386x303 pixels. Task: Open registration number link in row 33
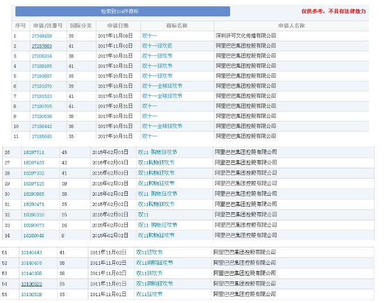click(x=34, y=225)
